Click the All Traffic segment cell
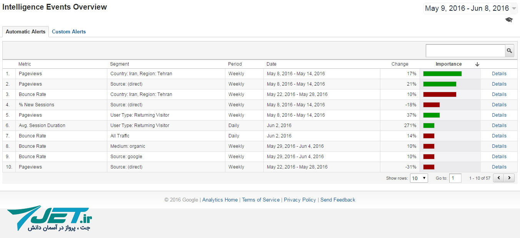The width and height of the screenshot is (520, 238). [120, 136]
